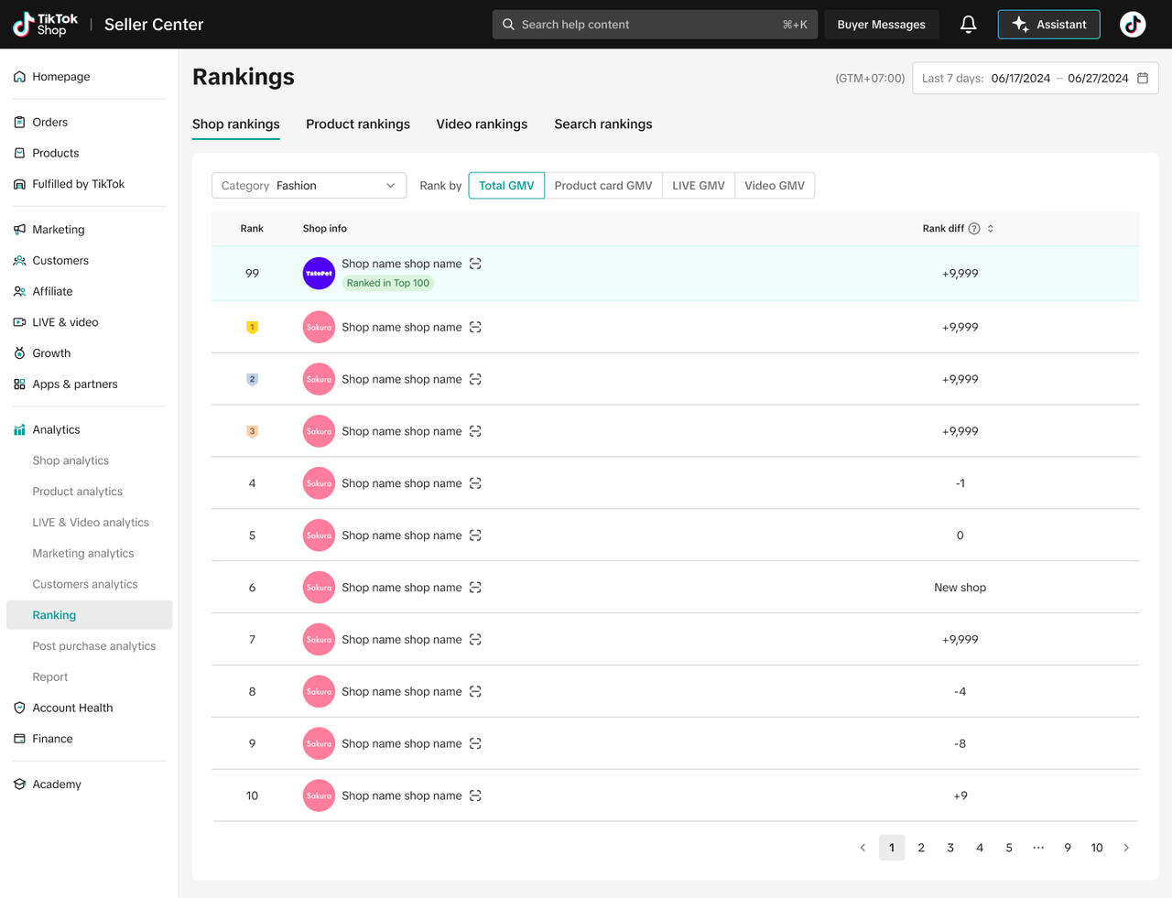Screen dimensions: 1172x898
Task: Open the Last 7 days date picker
Action: point(1035,78)
